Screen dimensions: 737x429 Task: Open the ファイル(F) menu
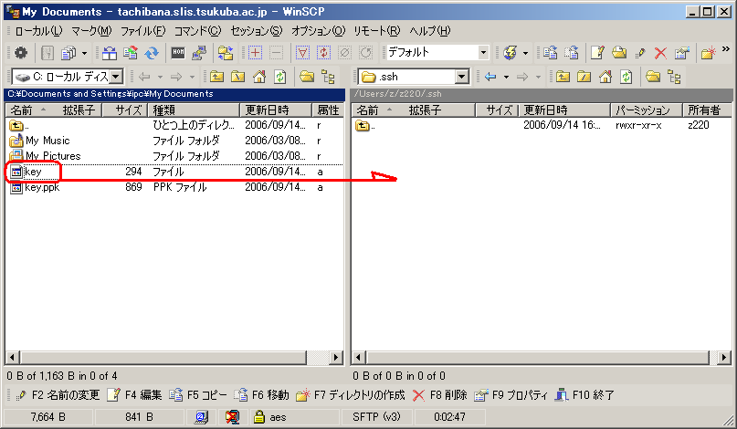[x=142, y=31]
